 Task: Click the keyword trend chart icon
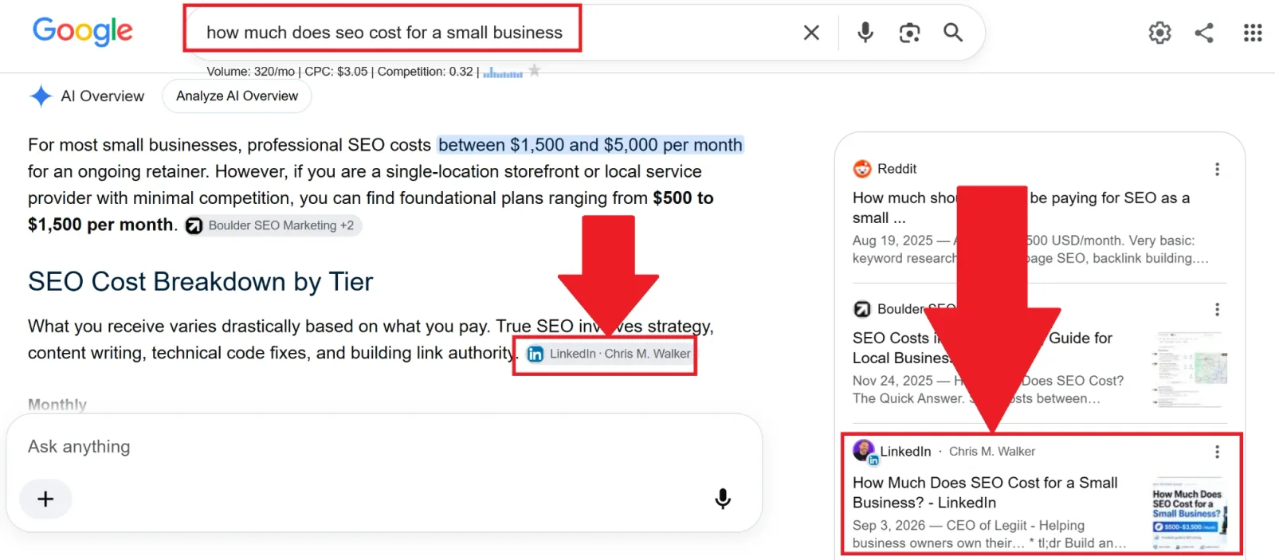pos(503,72)
